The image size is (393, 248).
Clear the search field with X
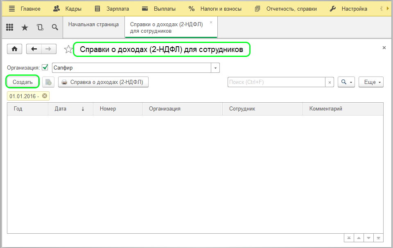[x=330, y=82]
